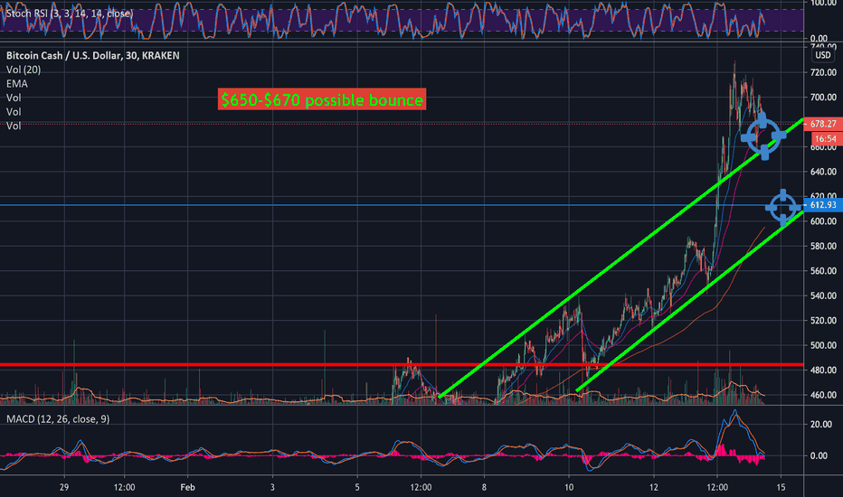Click the 460.00 price axis label
The height and width of the screenshot is (497, 843).
[x=824, y=395]
